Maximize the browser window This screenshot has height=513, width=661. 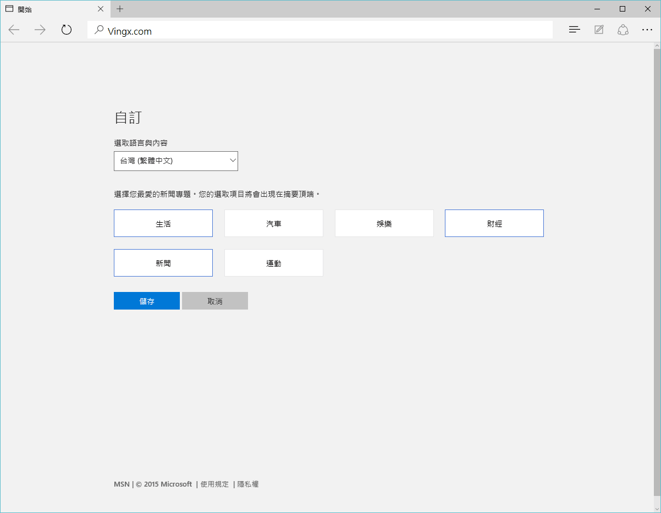point(623,9)
